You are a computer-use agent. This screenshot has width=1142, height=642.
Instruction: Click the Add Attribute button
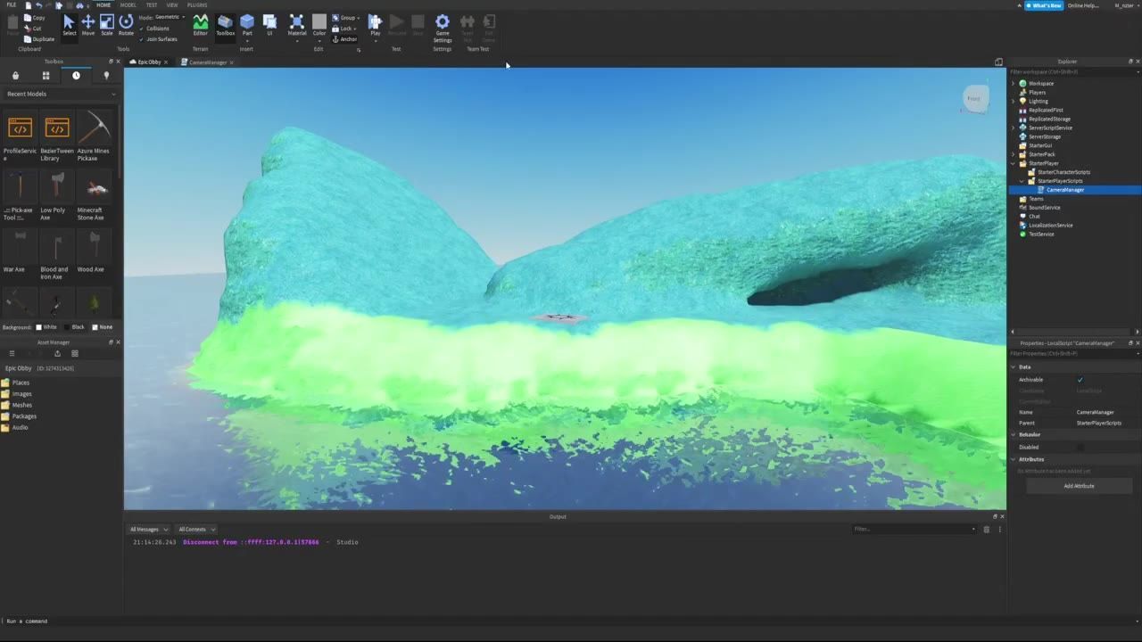tap(1079, 486)
